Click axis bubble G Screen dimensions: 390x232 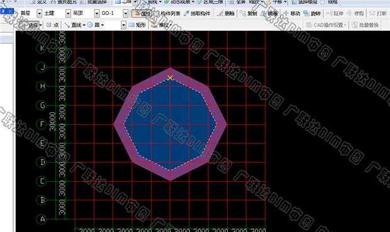(x=42, y=105)
